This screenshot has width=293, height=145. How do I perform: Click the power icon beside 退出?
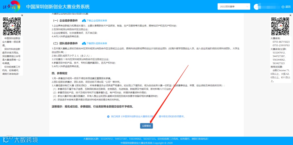[x=283, y=7]
